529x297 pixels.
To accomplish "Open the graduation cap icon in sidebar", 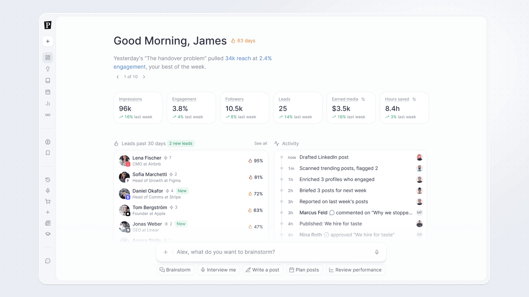I will click(48, 234).
